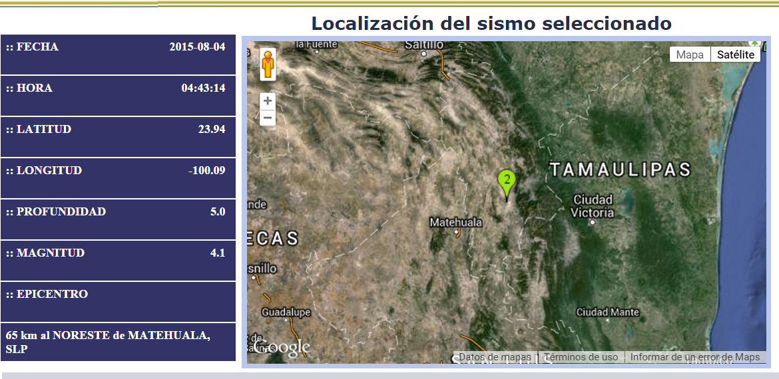Click the Matehuala city dot on map
Image resolution: width=779 pixels, height=379 pixels.
[x=456, y=233]
